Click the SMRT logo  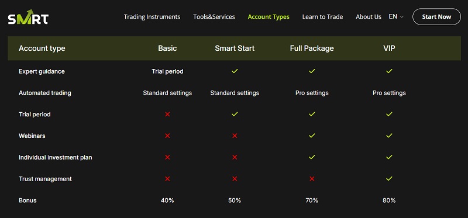tap(28, 17)
